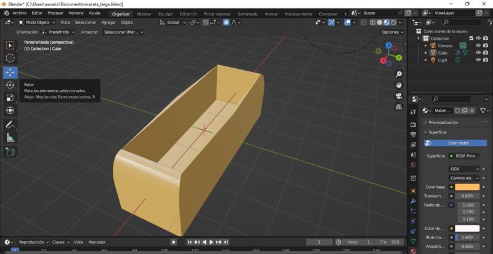Click the orange Color base swatch
The image size is (493, 254).
pos(467,187)
